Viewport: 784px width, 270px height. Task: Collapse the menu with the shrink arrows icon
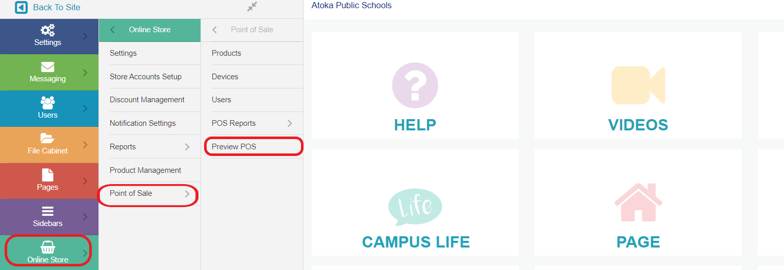tap(252, 7)
